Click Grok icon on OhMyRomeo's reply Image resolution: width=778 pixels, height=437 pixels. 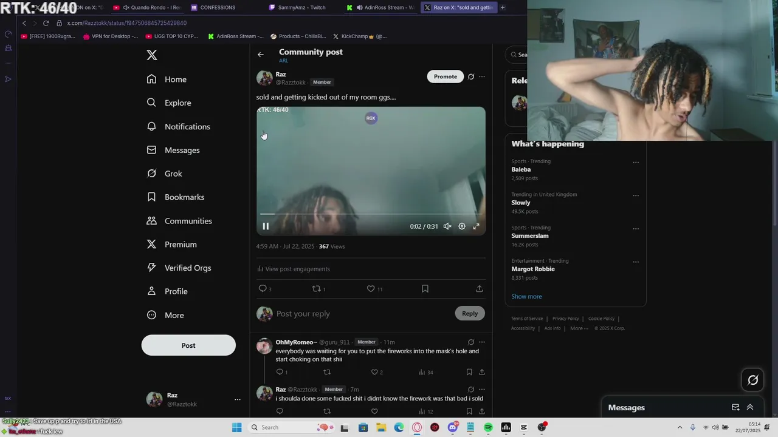(x=471, y=342)
